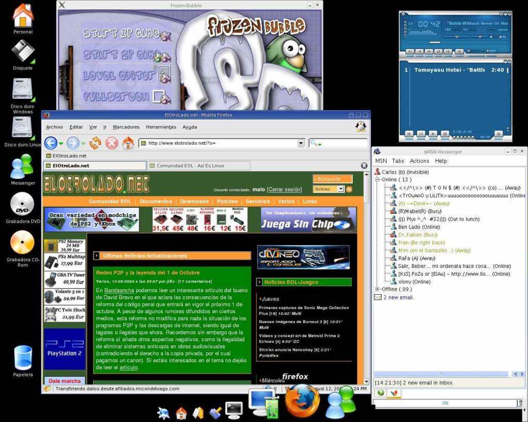The width and height of the screenshot is (528, 422).
Task: Click the broom cleaner dock icon
Action: click(214, 412)
